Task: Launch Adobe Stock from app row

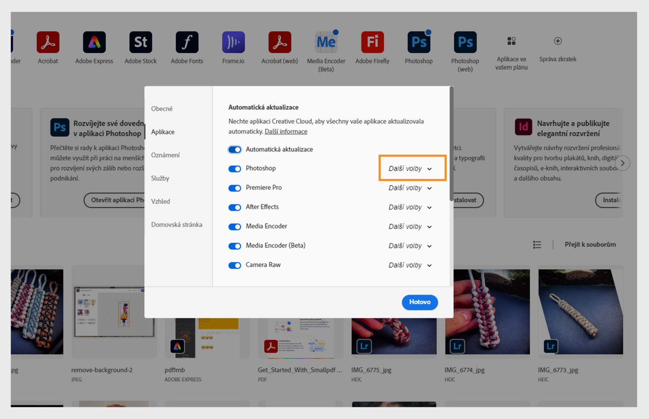Action: pos(141,42)
